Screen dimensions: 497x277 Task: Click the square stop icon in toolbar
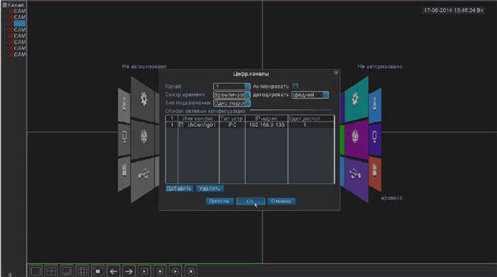(x=160, y=271)
